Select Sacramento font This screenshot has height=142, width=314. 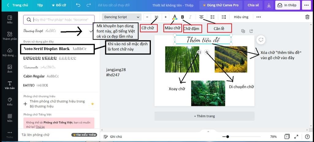pyautogui.click(x=39, y=67)
